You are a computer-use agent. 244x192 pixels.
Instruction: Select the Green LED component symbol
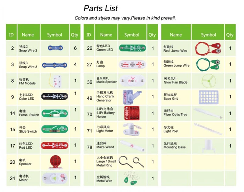pyautogui.click(x=132, y=48)
